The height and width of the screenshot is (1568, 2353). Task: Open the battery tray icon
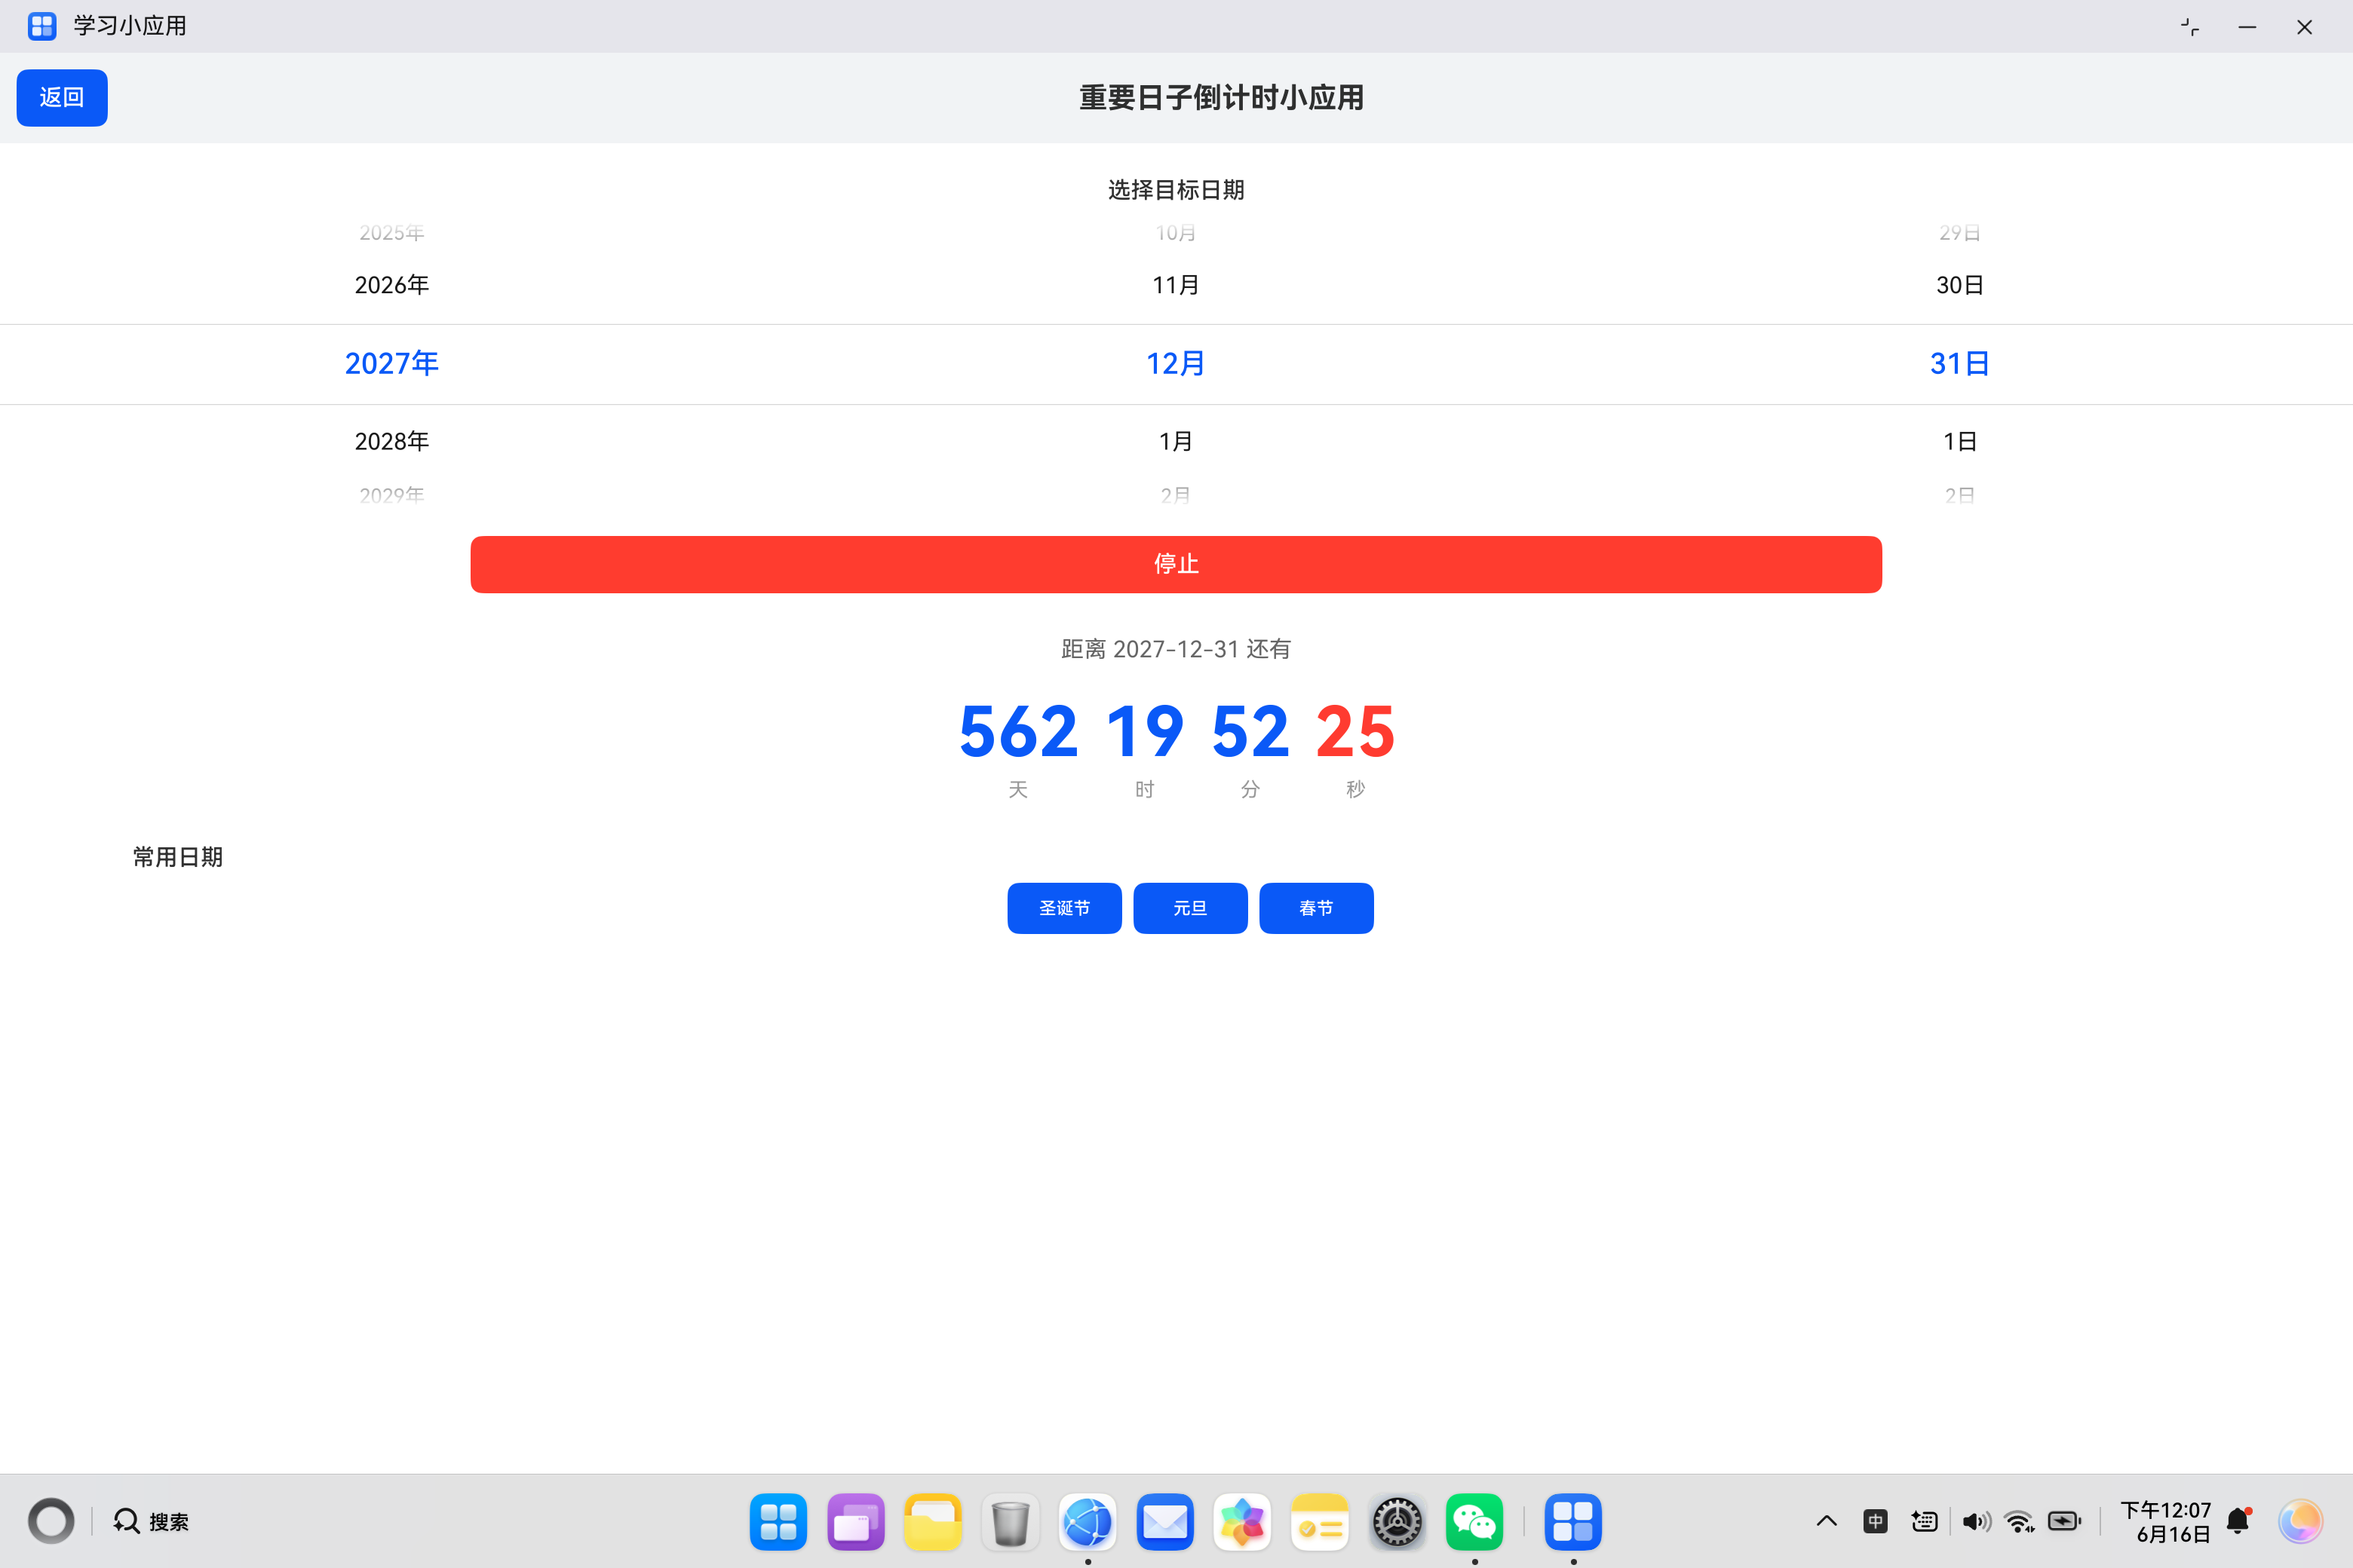coord(2065,1521)
